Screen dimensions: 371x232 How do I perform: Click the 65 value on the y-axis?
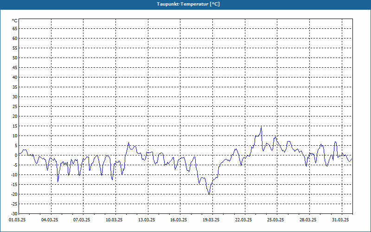15,29
